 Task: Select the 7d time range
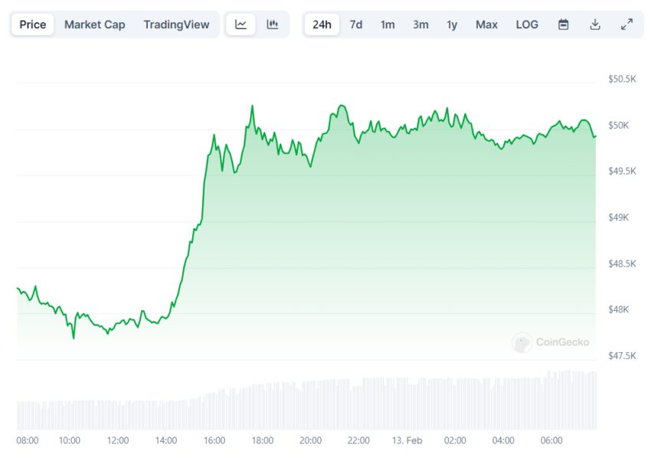point(356,25)
